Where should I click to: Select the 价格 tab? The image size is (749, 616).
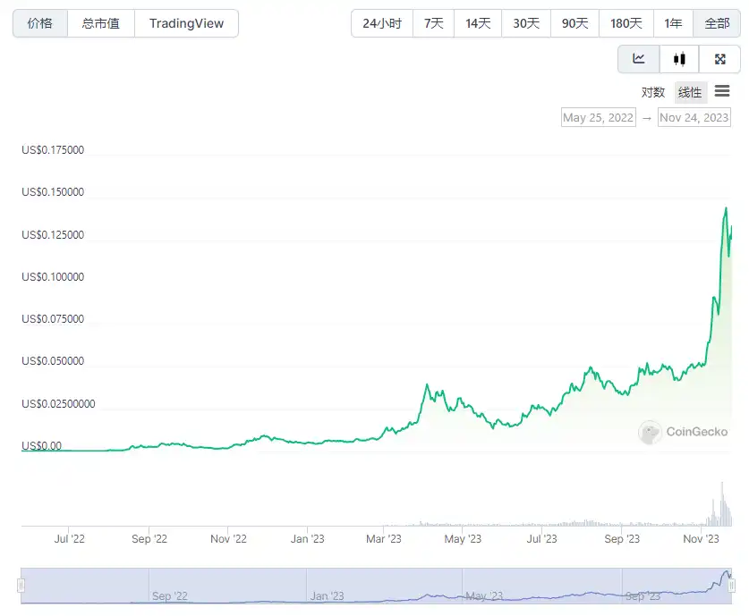(40, 23)
